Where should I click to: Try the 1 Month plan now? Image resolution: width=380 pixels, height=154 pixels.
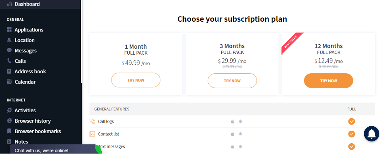coord(136,80)
